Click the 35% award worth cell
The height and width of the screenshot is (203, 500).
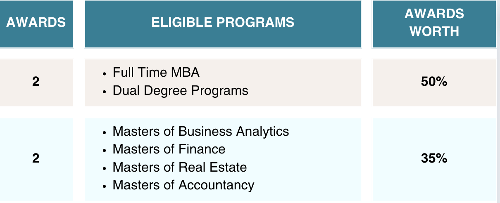click(434, 158)
